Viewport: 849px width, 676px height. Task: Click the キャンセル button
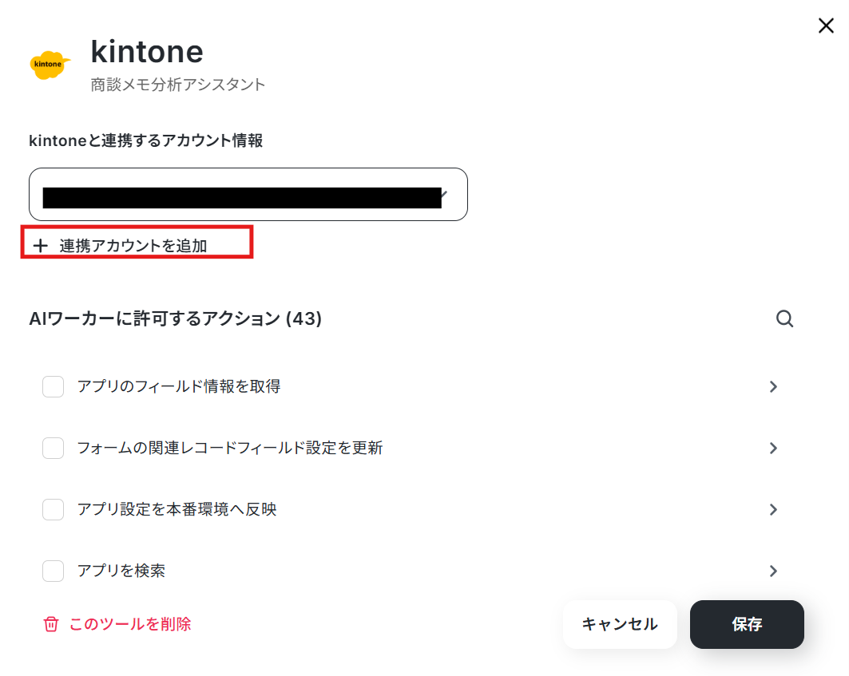point(620,624)
